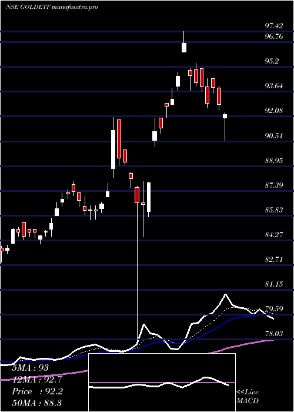Click the 97.42 price level label
Screen dimensions: 294x412
[x=274, y=26]
